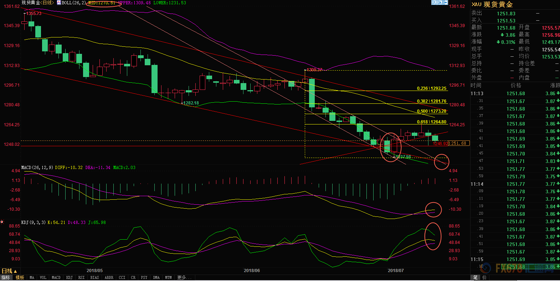The image size is (560, 281).
Task: Click the 卖出 price 1251.83
Action: (506, 14)
